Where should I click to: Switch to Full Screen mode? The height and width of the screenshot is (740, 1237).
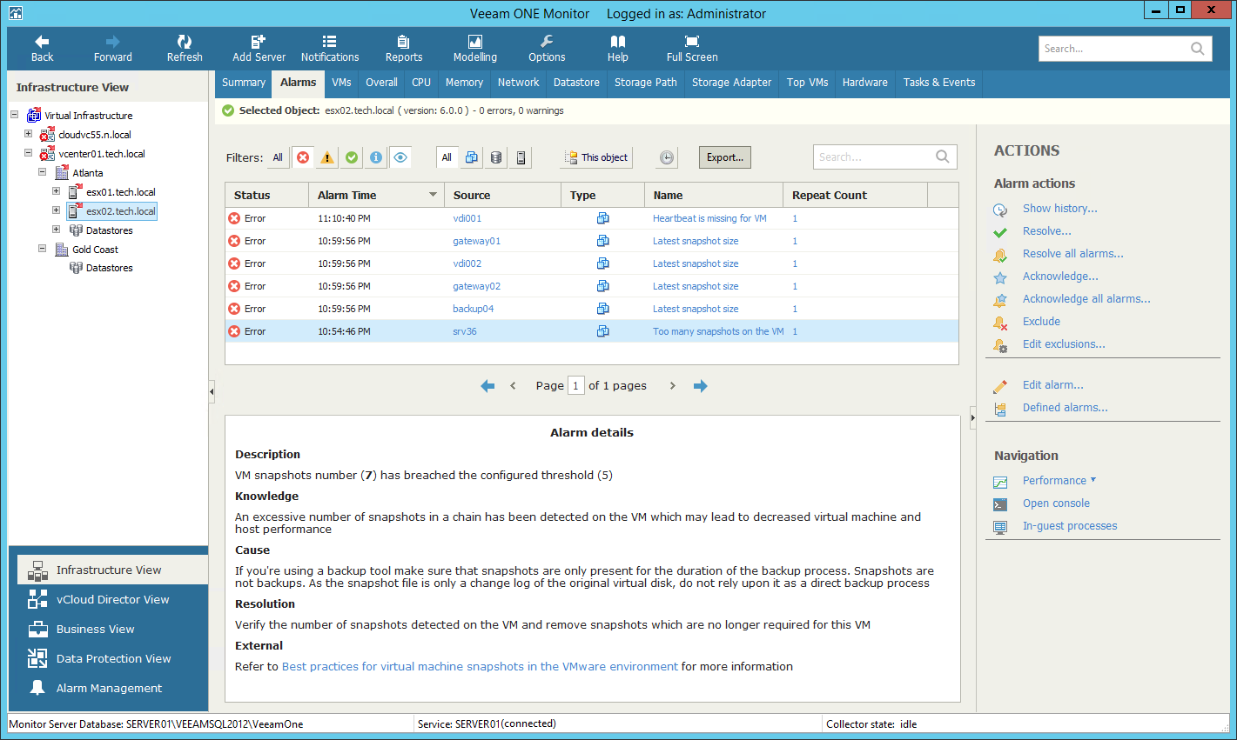[692, 49]
